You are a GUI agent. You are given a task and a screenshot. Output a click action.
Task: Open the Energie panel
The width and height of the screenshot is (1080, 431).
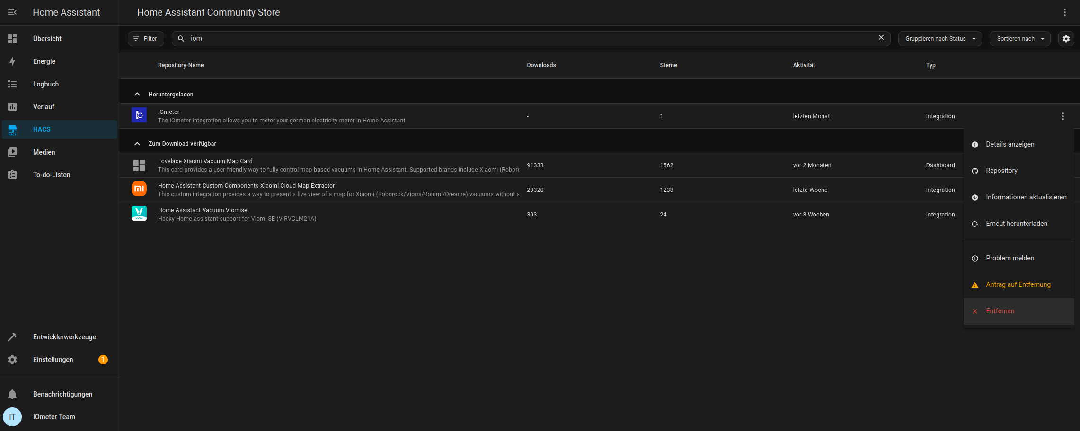click(60, 61)
